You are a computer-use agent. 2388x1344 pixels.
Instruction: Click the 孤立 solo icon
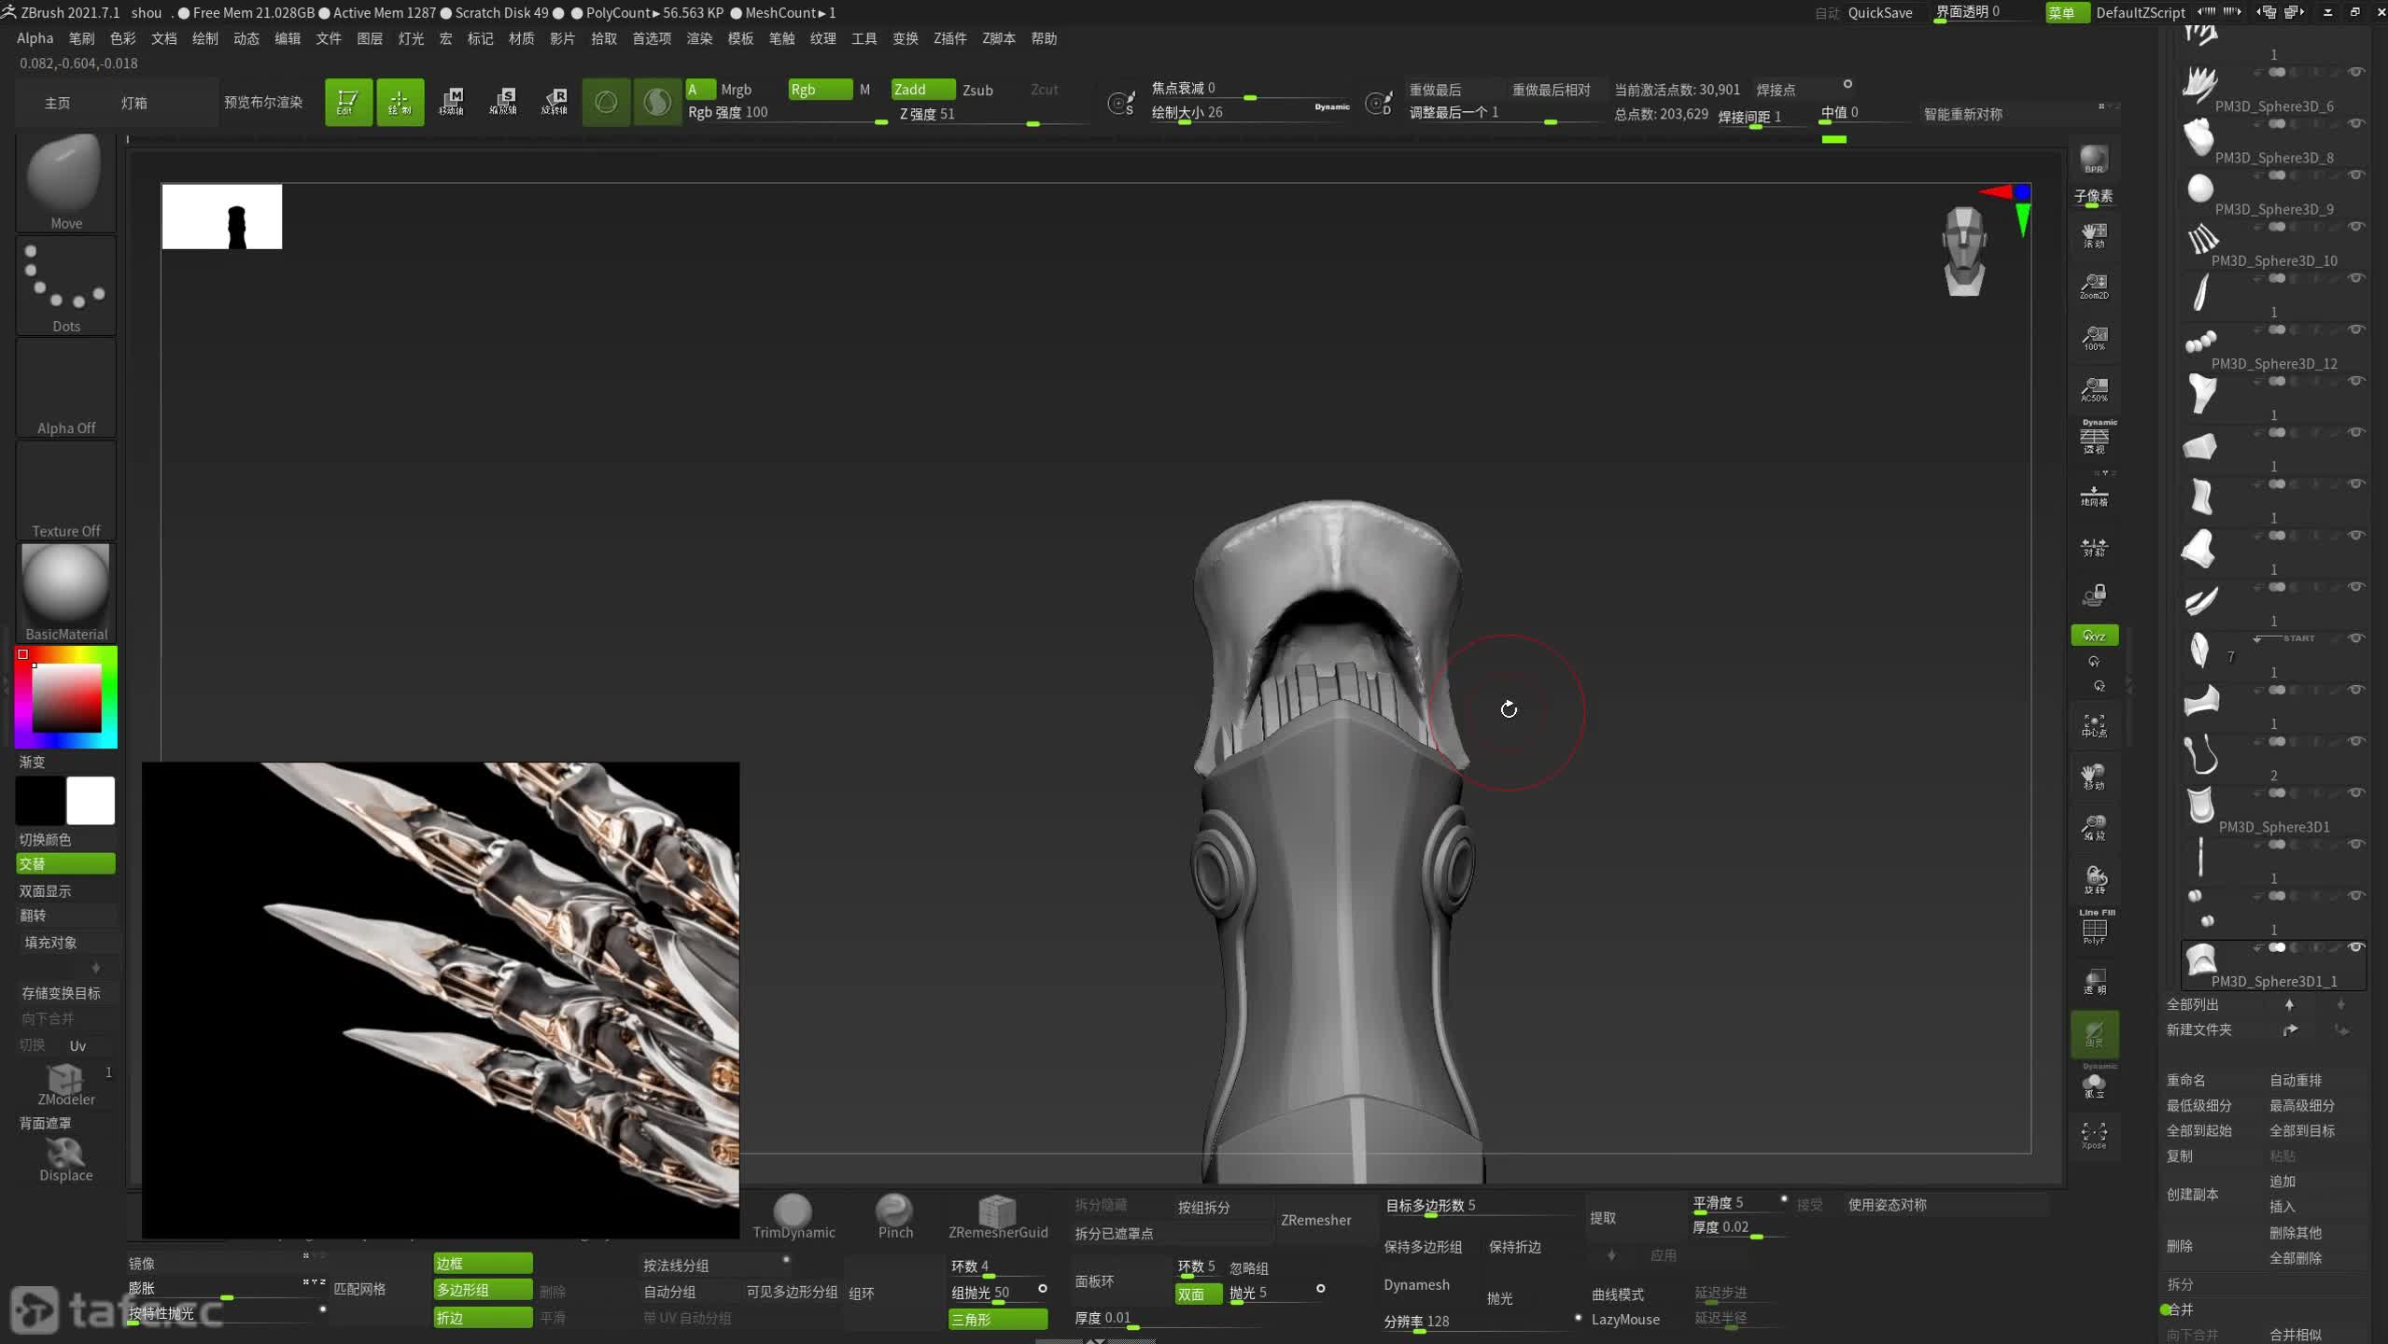point(2094,1085)
